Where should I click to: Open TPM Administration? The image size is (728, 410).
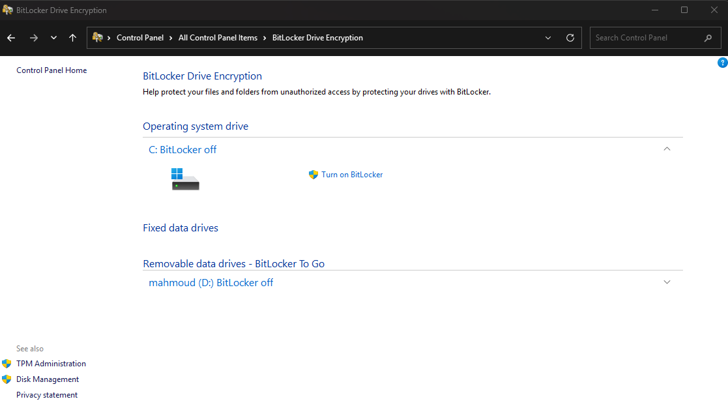click(51, 364)
